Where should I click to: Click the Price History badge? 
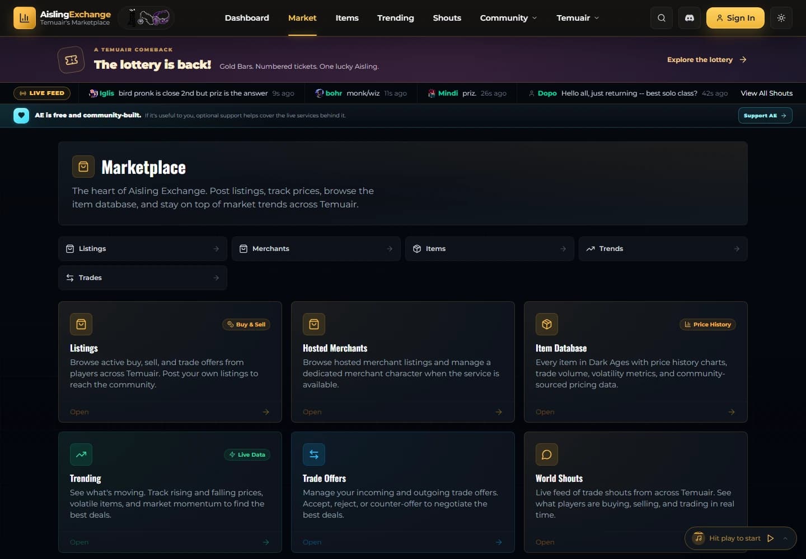(x=707, y=324)
